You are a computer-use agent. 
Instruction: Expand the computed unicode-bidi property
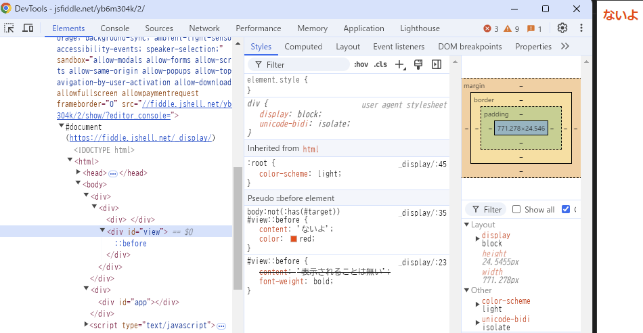point(477,322)
